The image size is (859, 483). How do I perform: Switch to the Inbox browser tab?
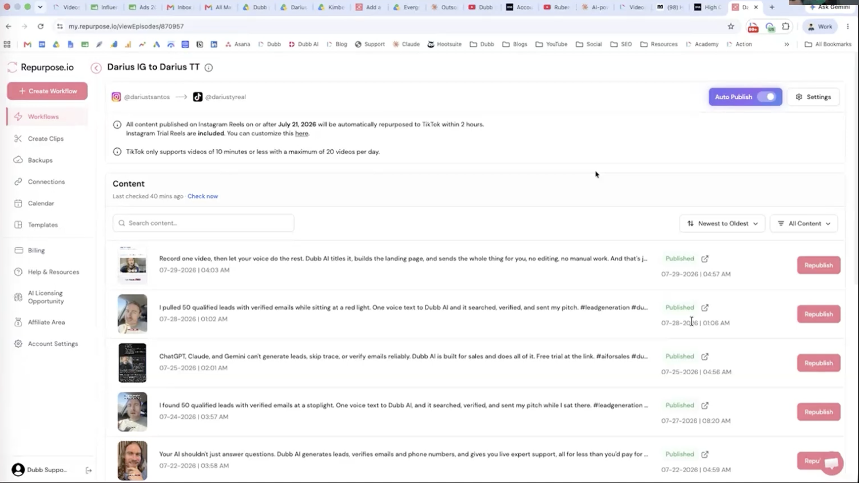180,7
